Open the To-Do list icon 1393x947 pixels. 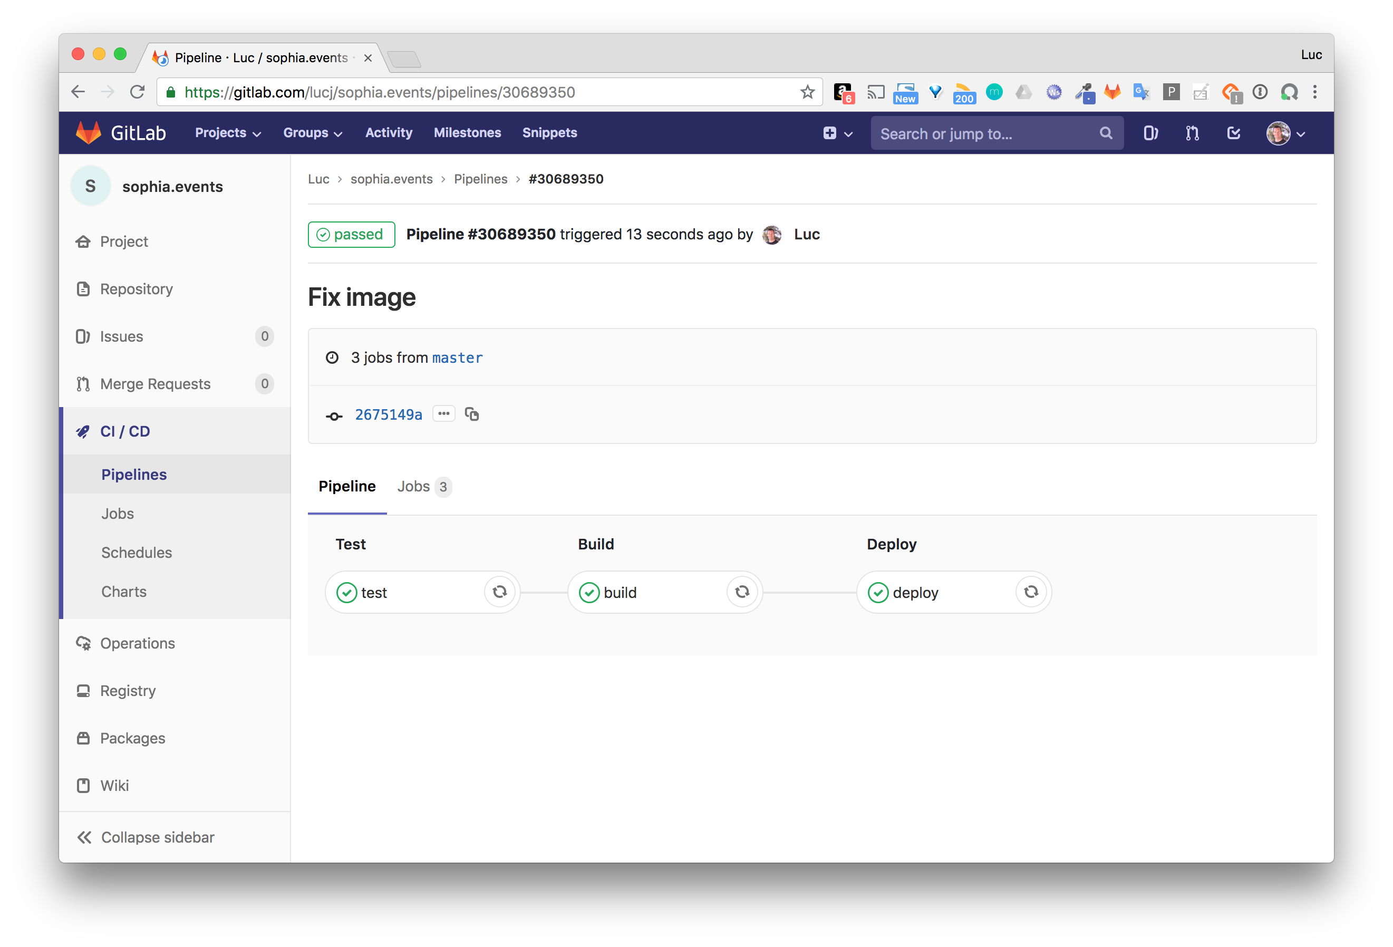[1233, 133]
